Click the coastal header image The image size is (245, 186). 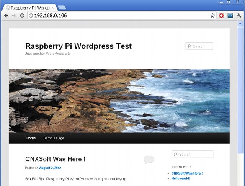click(119, 101)
